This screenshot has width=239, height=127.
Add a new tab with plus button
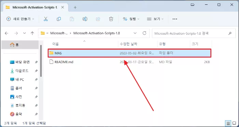pyautogui.click(x=75, y=7)
